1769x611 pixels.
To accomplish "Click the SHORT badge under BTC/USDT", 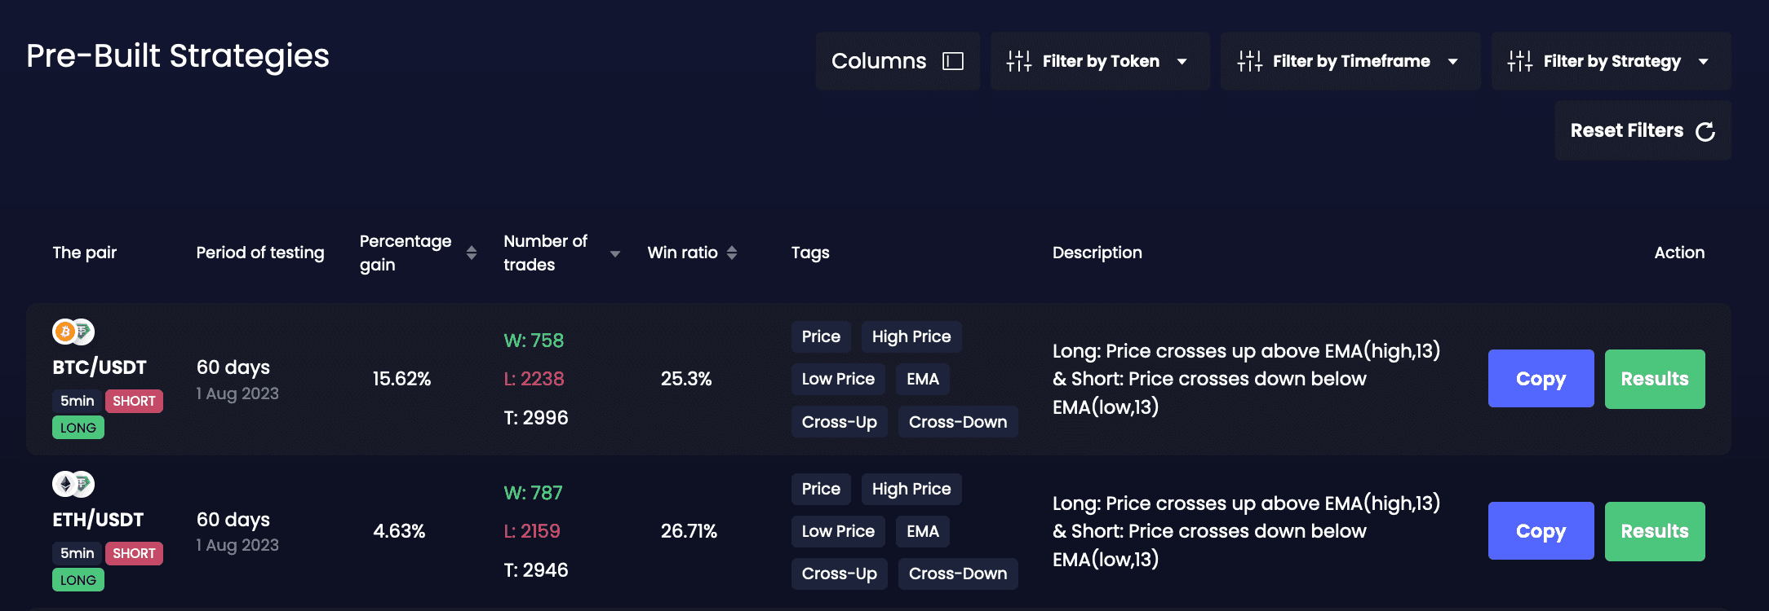I will 134,401.
